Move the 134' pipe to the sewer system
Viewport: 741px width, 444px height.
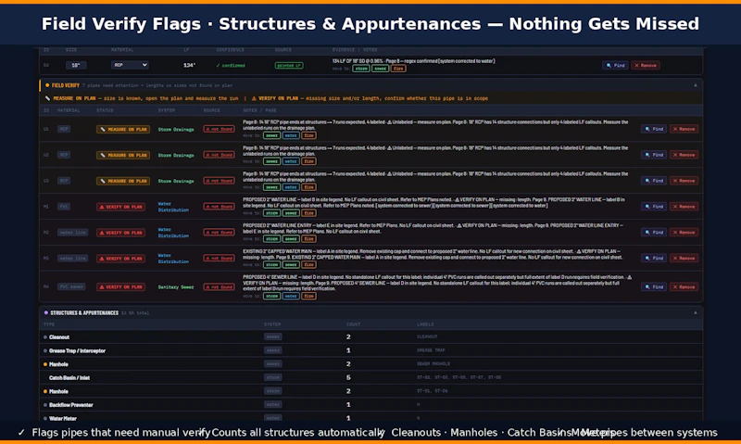click(x=380, y=69)
